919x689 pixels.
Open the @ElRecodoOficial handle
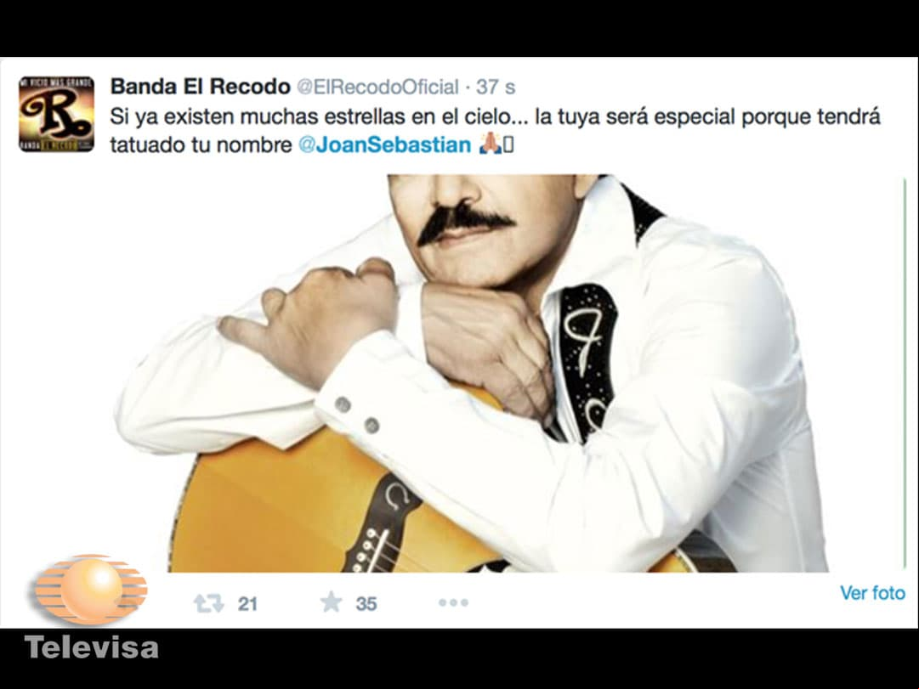[377, 88]
